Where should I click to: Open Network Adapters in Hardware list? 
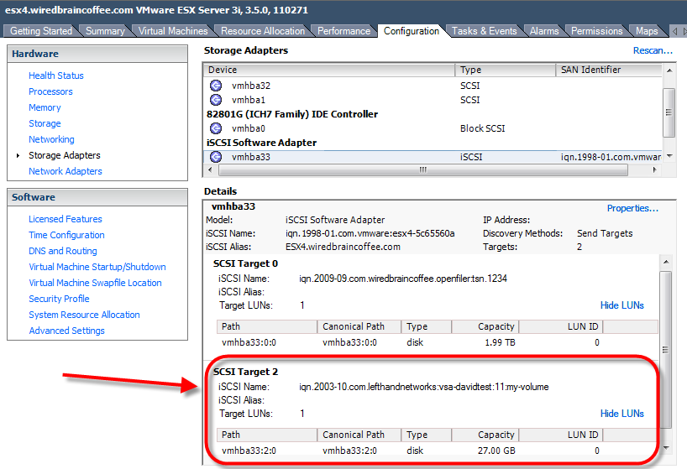pos(65,171)
